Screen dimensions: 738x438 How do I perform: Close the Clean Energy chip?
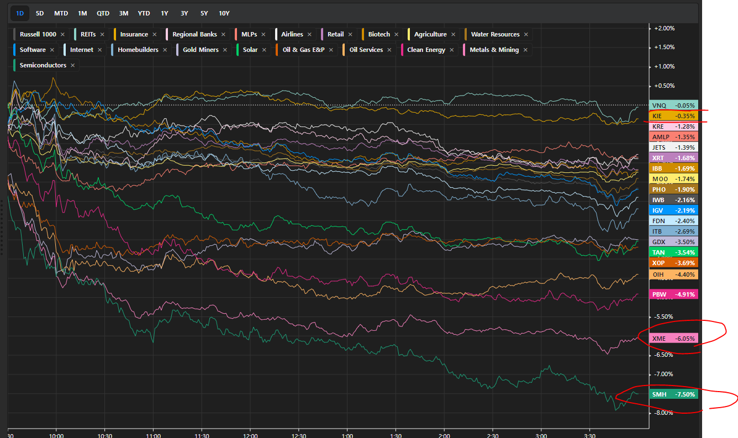click(x=452, y=50)
